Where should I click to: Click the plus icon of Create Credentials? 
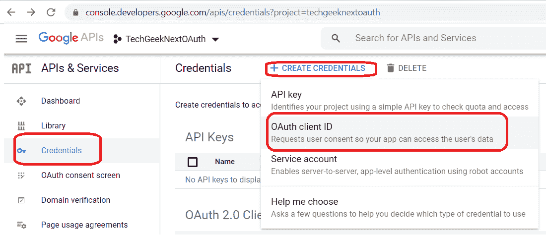coord(274,68)
